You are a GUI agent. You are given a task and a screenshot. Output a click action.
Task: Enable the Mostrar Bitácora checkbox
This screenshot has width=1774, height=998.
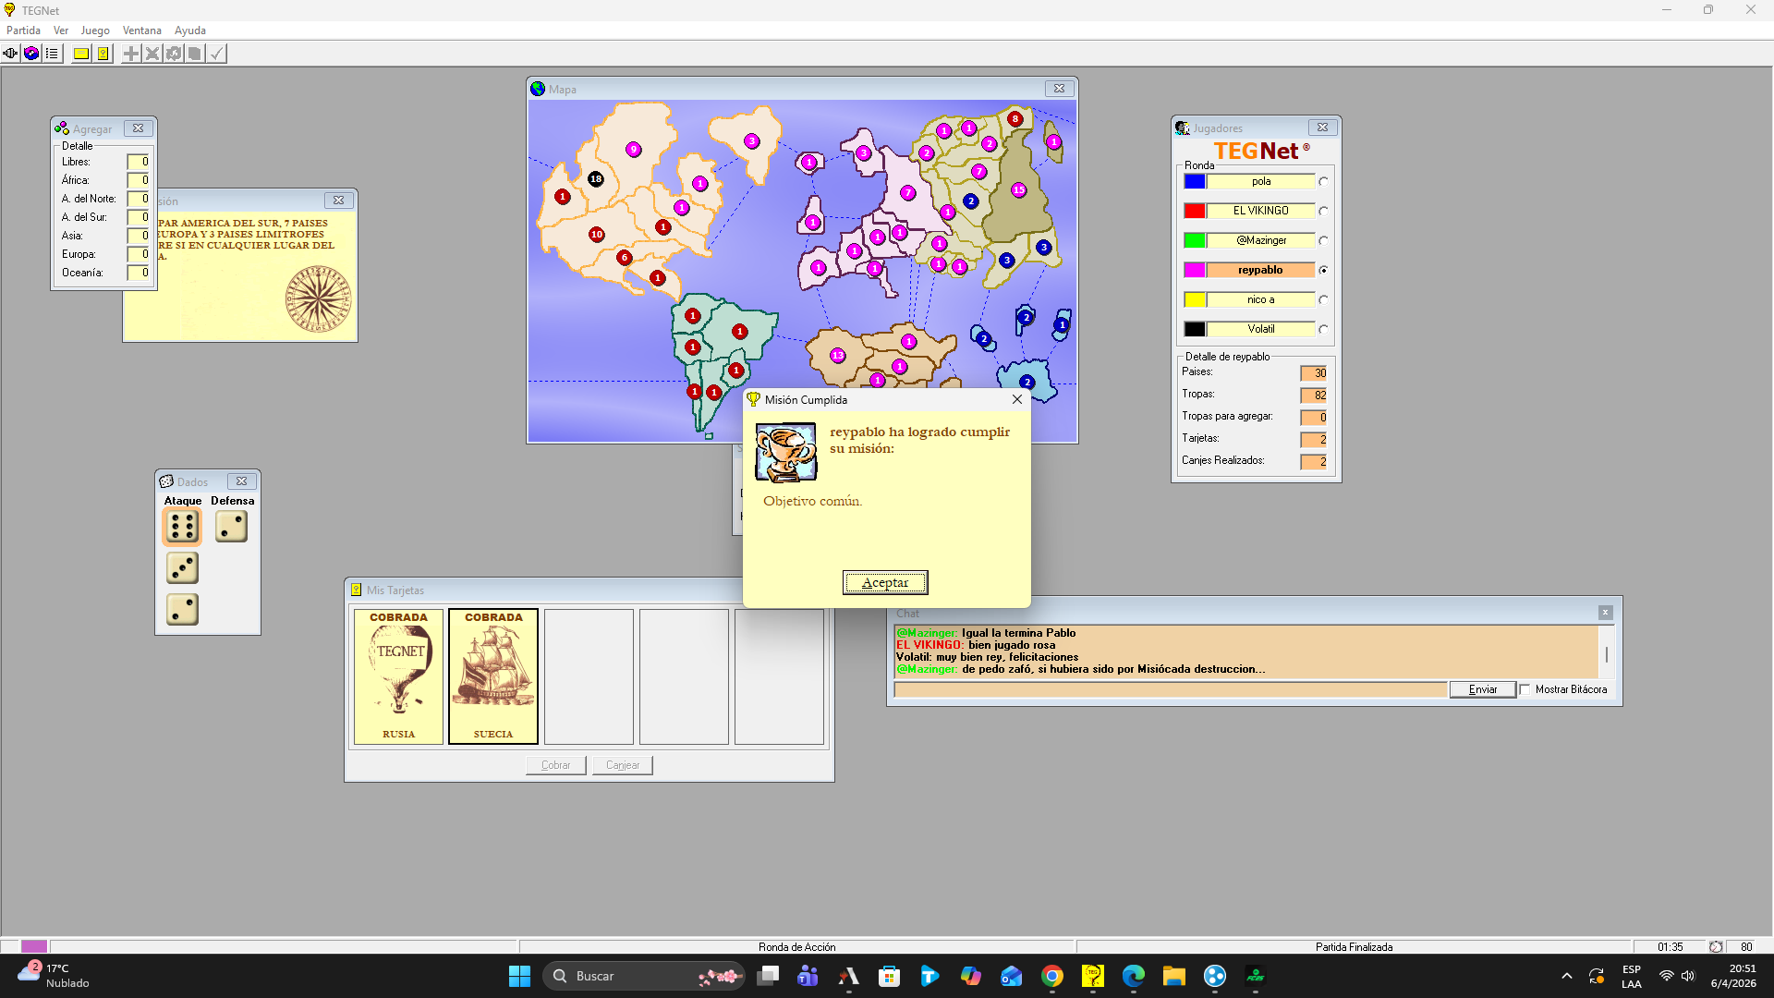1525,689
